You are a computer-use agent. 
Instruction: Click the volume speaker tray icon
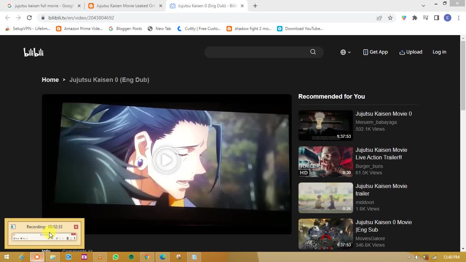tap(417, 257)
